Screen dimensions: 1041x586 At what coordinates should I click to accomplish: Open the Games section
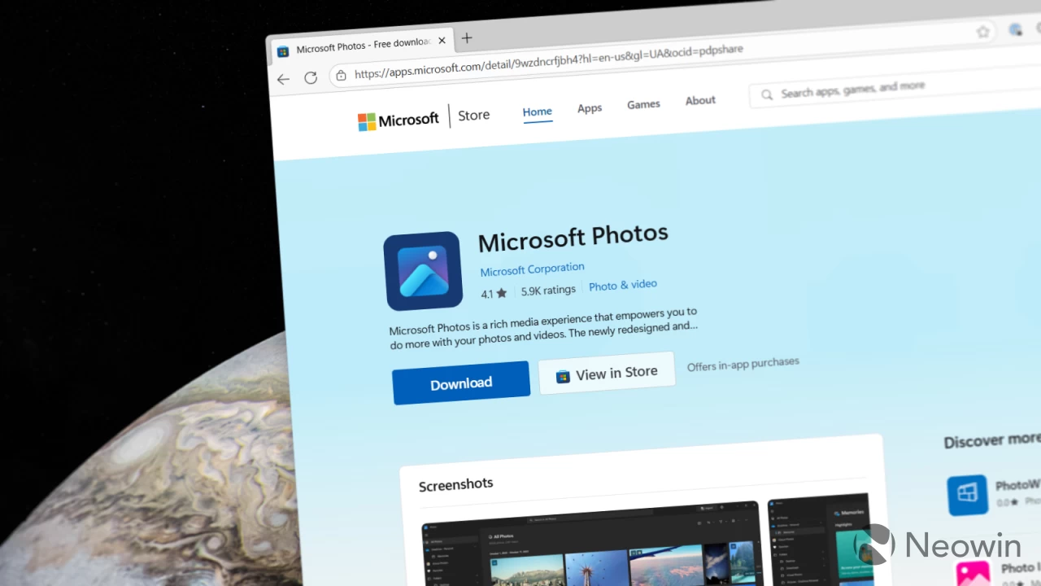click(643, 103)
